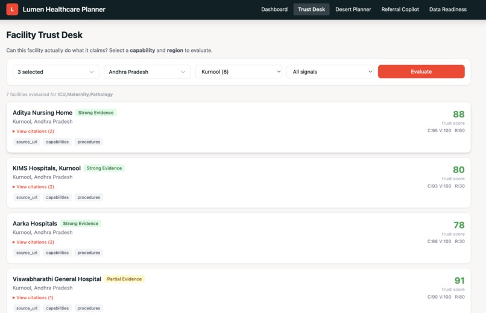Click the 'C:90 V:100 R:80' breakdown
The image size is (486, 313).
(446, 297)
